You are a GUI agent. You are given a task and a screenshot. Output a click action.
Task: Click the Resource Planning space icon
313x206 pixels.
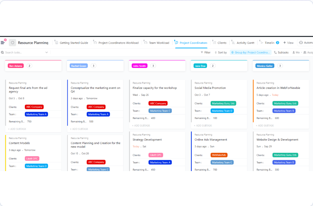[12, 43]
